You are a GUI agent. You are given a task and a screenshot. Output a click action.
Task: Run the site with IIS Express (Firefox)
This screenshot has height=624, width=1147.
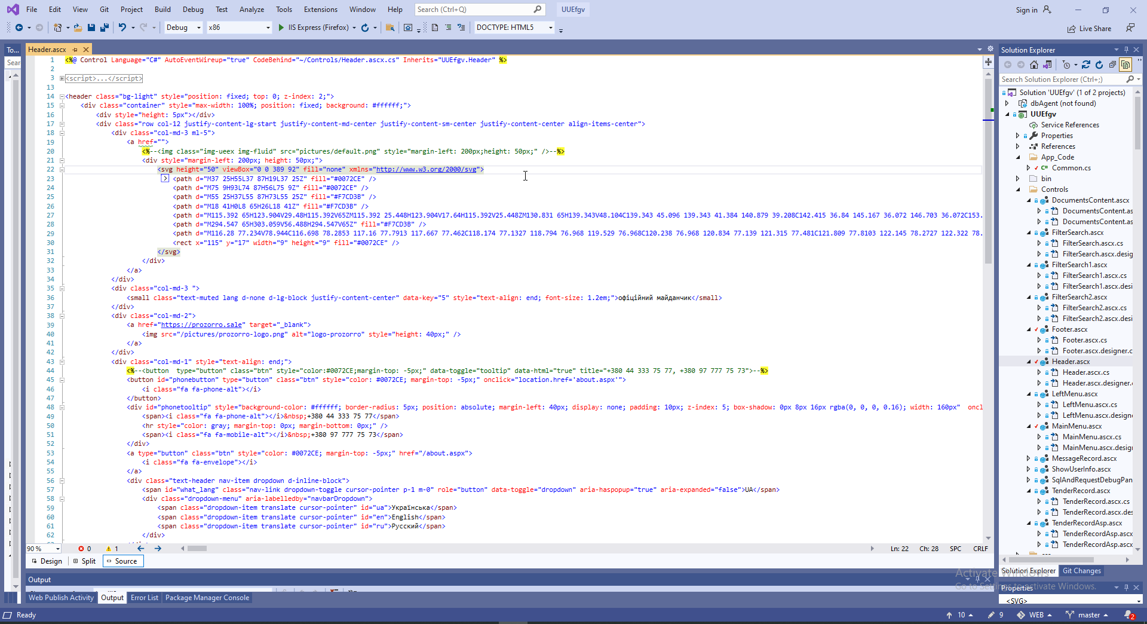pos(313,27)
